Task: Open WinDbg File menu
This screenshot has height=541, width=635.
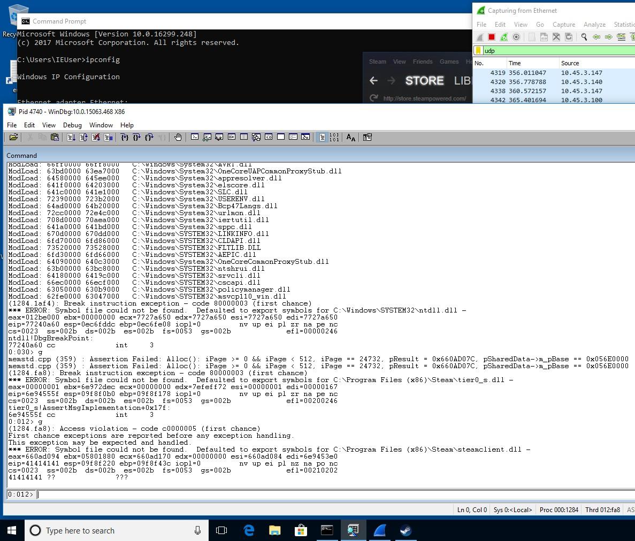Action: point(12,125)
